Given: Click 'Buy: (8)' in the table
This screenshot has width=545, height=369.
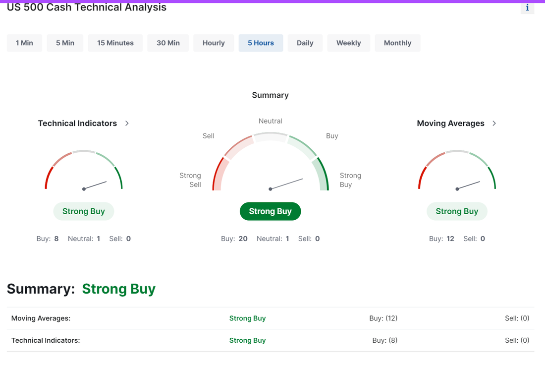Looking at the screenshot, I should point(385,340).
